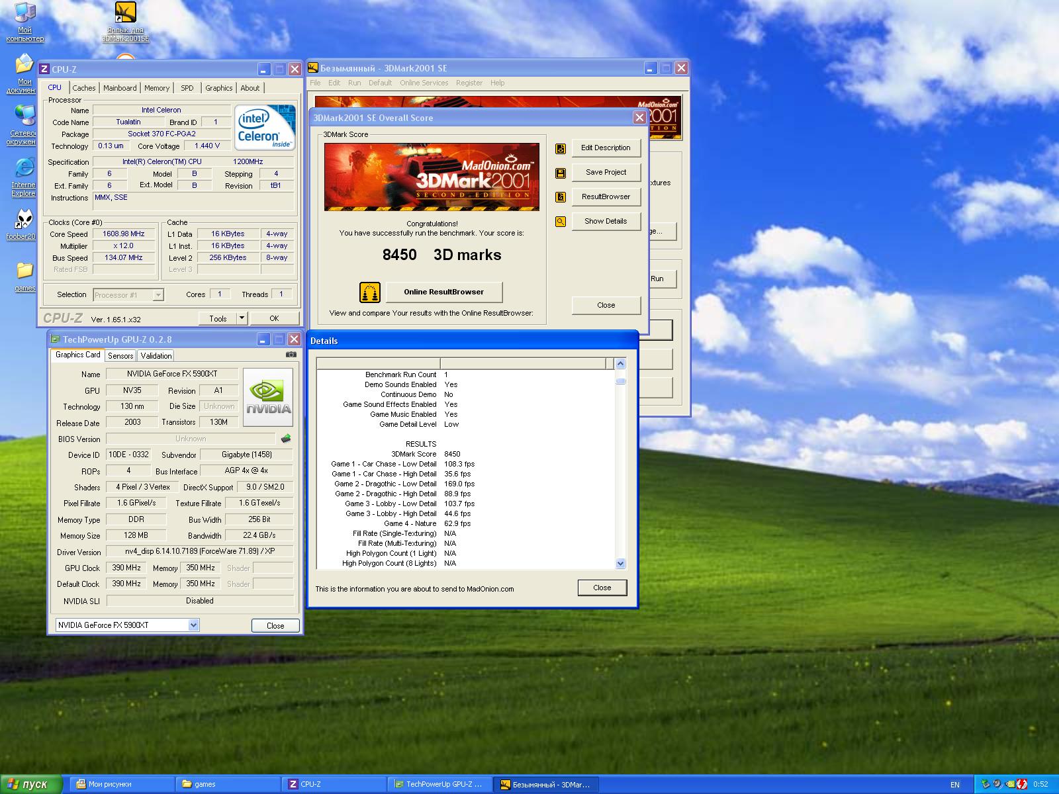1059x794 pixels.
Task: Click the ResultBrowser button
Action: [x=606, y=197]
